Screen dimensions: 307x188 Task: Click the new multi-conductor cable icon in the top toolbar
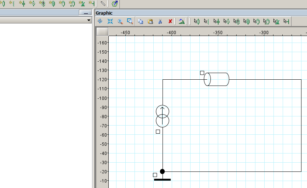click(52, 4)
